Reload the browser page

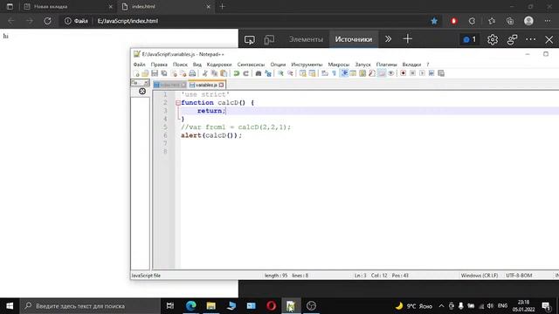click(x=47, y=21)
